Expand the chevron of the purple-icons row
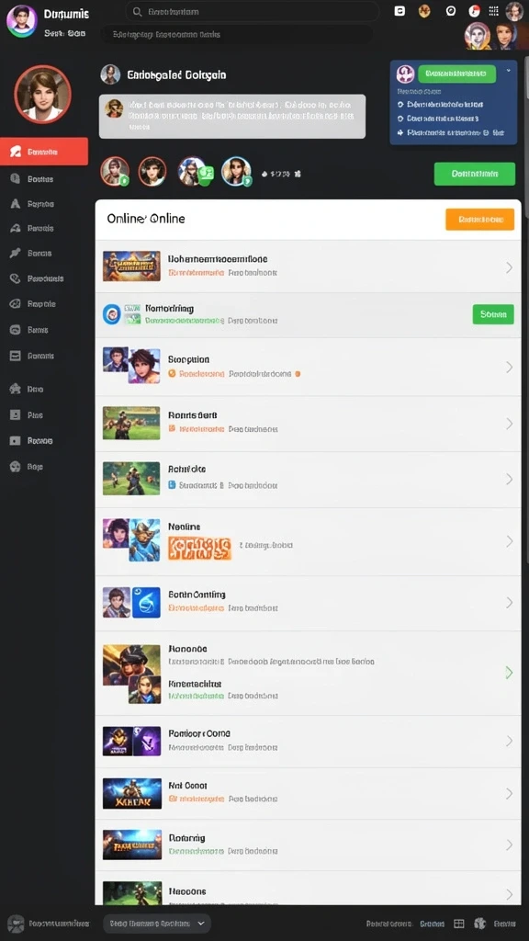This screenshot has height=941, width=529. [509, 741]
